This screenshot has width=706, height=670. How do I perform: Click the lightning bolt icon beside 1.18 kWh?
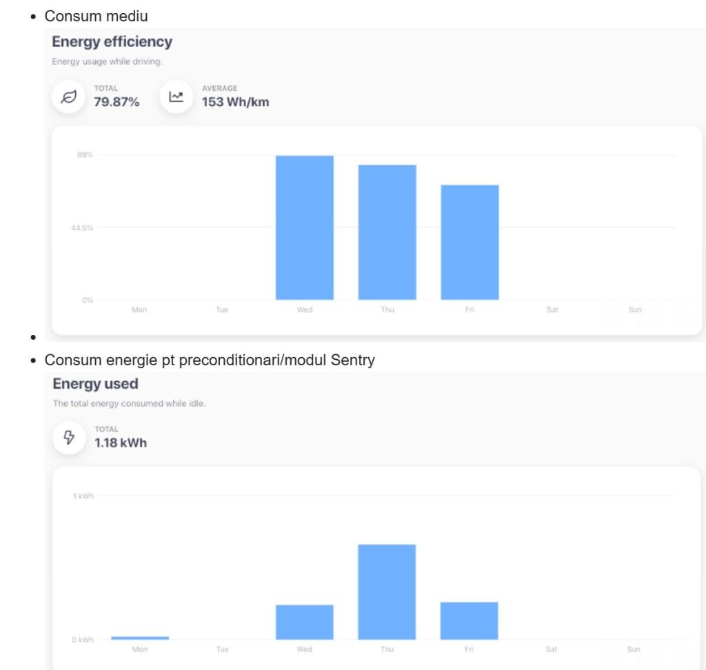click(x=69, y=437)
